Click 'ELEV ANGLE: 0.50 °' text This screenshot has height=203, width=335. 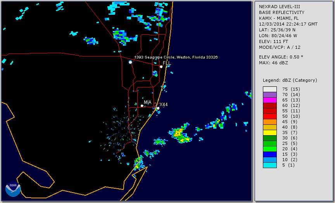coord(281,57)
